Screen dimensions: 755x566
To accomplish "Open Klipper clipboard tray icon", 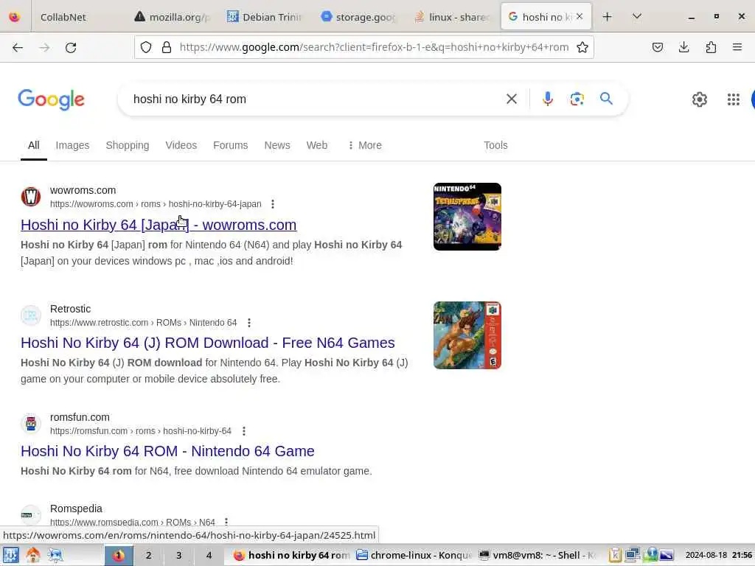I will pyautogui.click(x=615, y=556).
